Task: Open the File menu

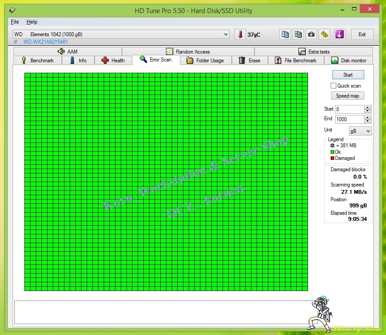Action: [x=15, y=22]
